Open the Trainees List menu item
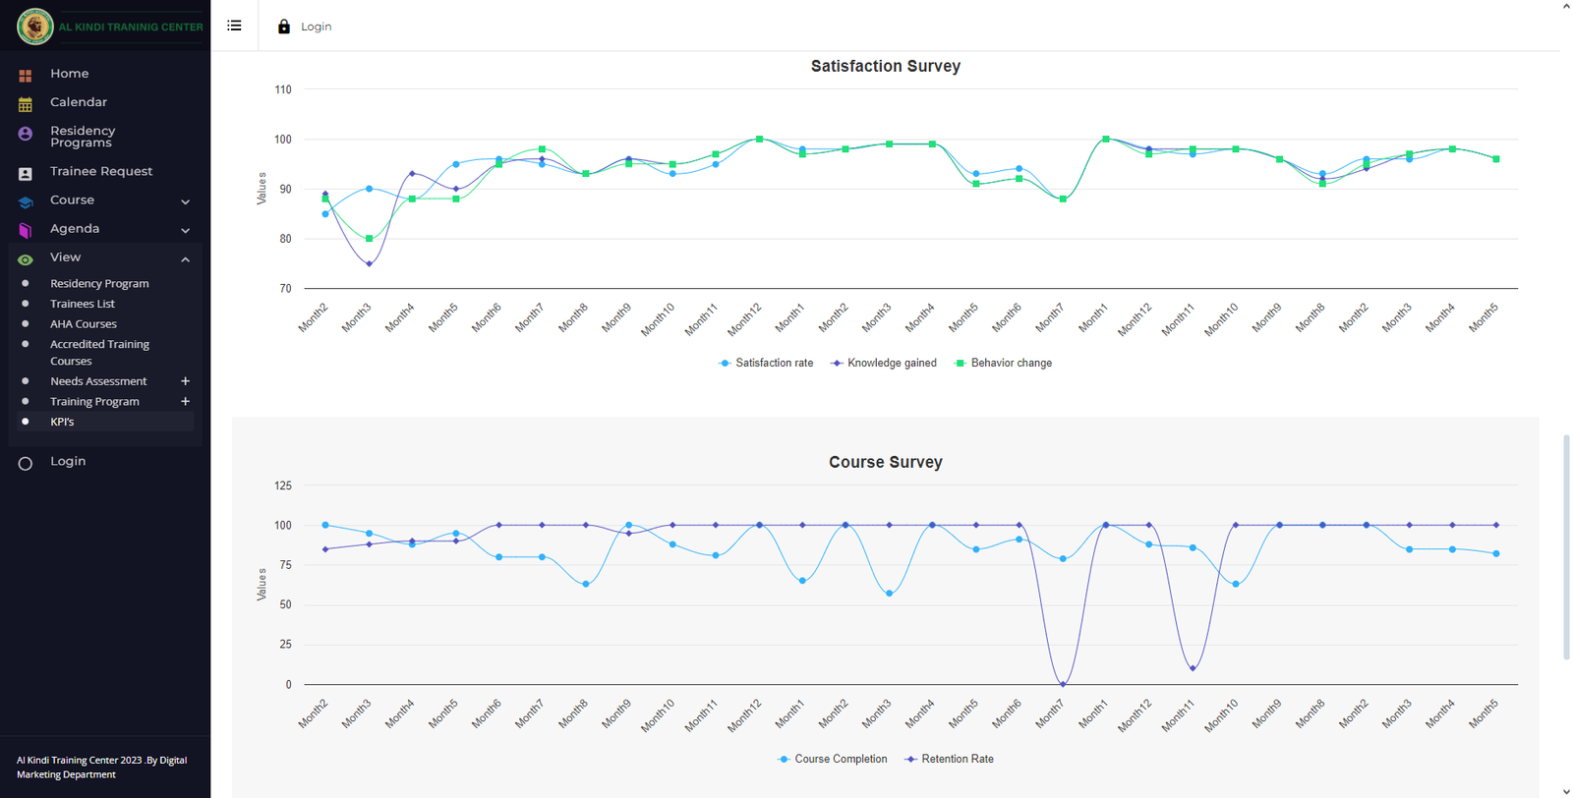The image size is (1573, 798). click(x=83, y=304)
